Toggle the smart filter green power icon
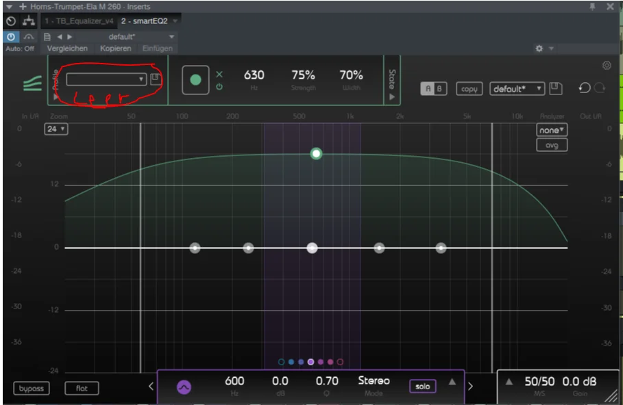 [x=219, y=86]
